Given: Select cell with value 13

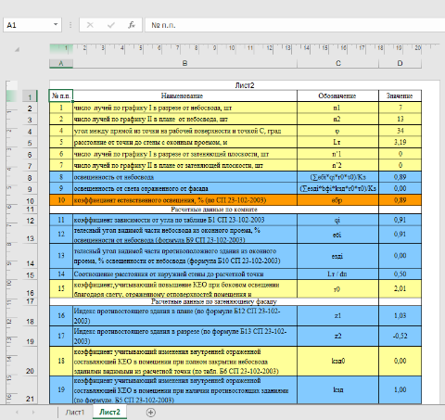Looking at the screenshot, I should [x=400, y=119].
